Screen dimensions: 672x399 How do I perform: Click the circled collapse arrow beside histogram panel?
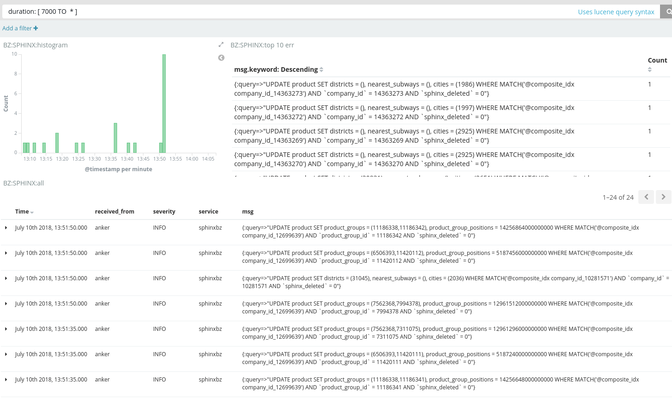click(x=221, y=58)
